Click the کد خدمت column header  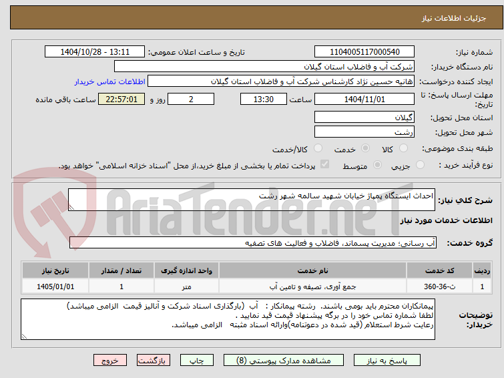(439, 270)
